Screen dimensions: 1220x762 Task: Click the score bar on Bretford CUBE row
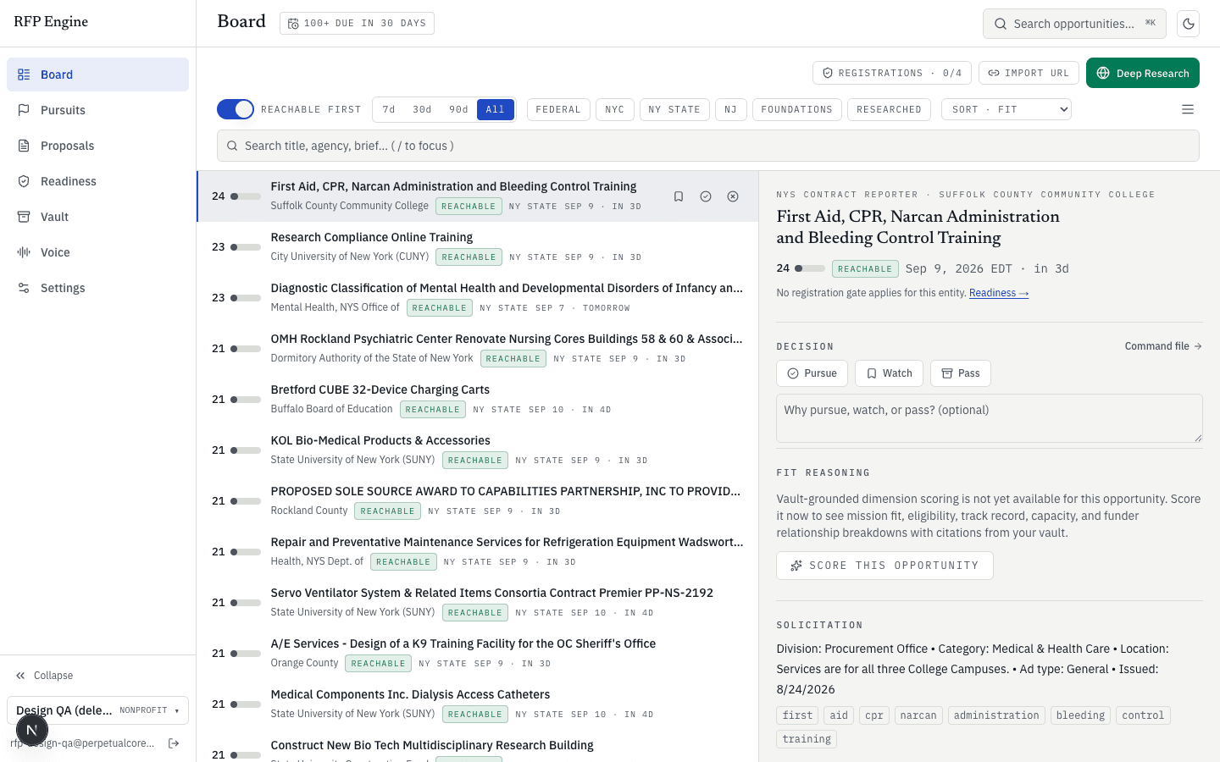pyautogui.click(x=246, y=400)
